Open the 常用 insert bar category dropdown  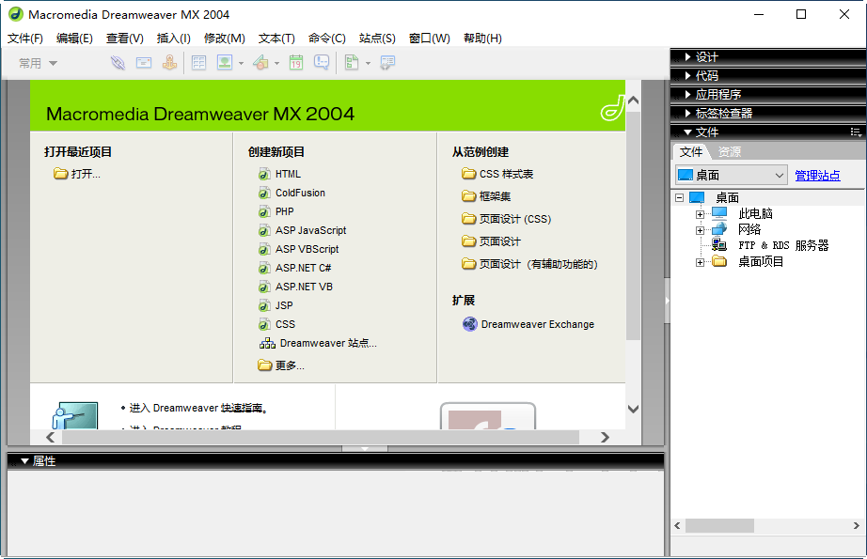38,63
